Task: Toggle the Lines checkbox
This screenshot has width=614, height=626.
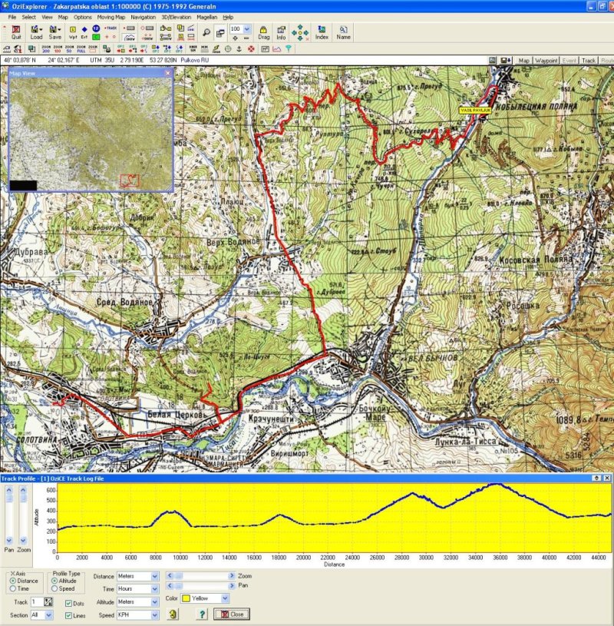Action: (x=69, y=615)
